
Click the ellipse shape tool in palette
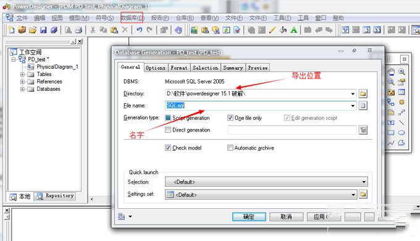coord(401,133)
